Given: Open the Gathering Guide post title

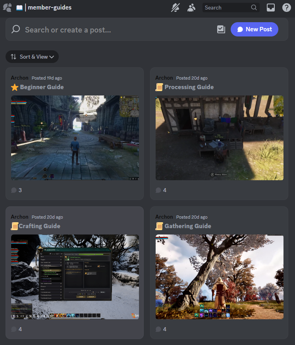Looking at the screenshot, I should click(x=188, y=226).
